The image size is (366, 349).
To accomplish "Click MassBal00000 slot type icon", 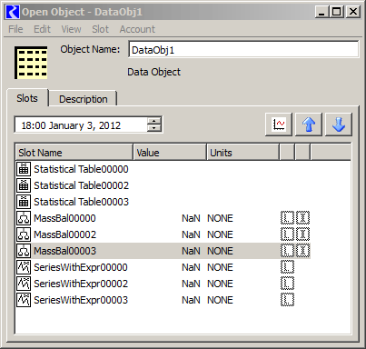I will click(24, 218).
